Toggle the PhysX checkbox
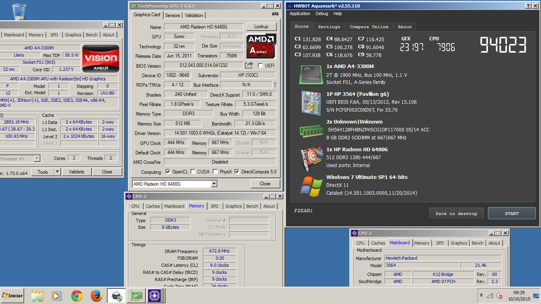 pyautogui.click(x=215, y=172)
